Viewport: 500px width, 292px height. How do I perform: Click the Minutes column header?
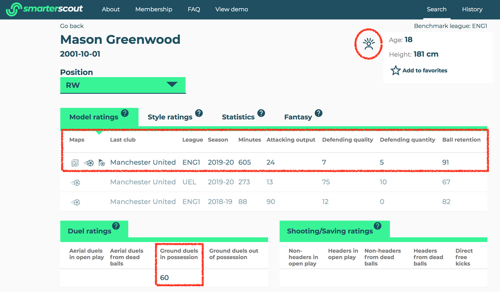click(x=250, y=140)
